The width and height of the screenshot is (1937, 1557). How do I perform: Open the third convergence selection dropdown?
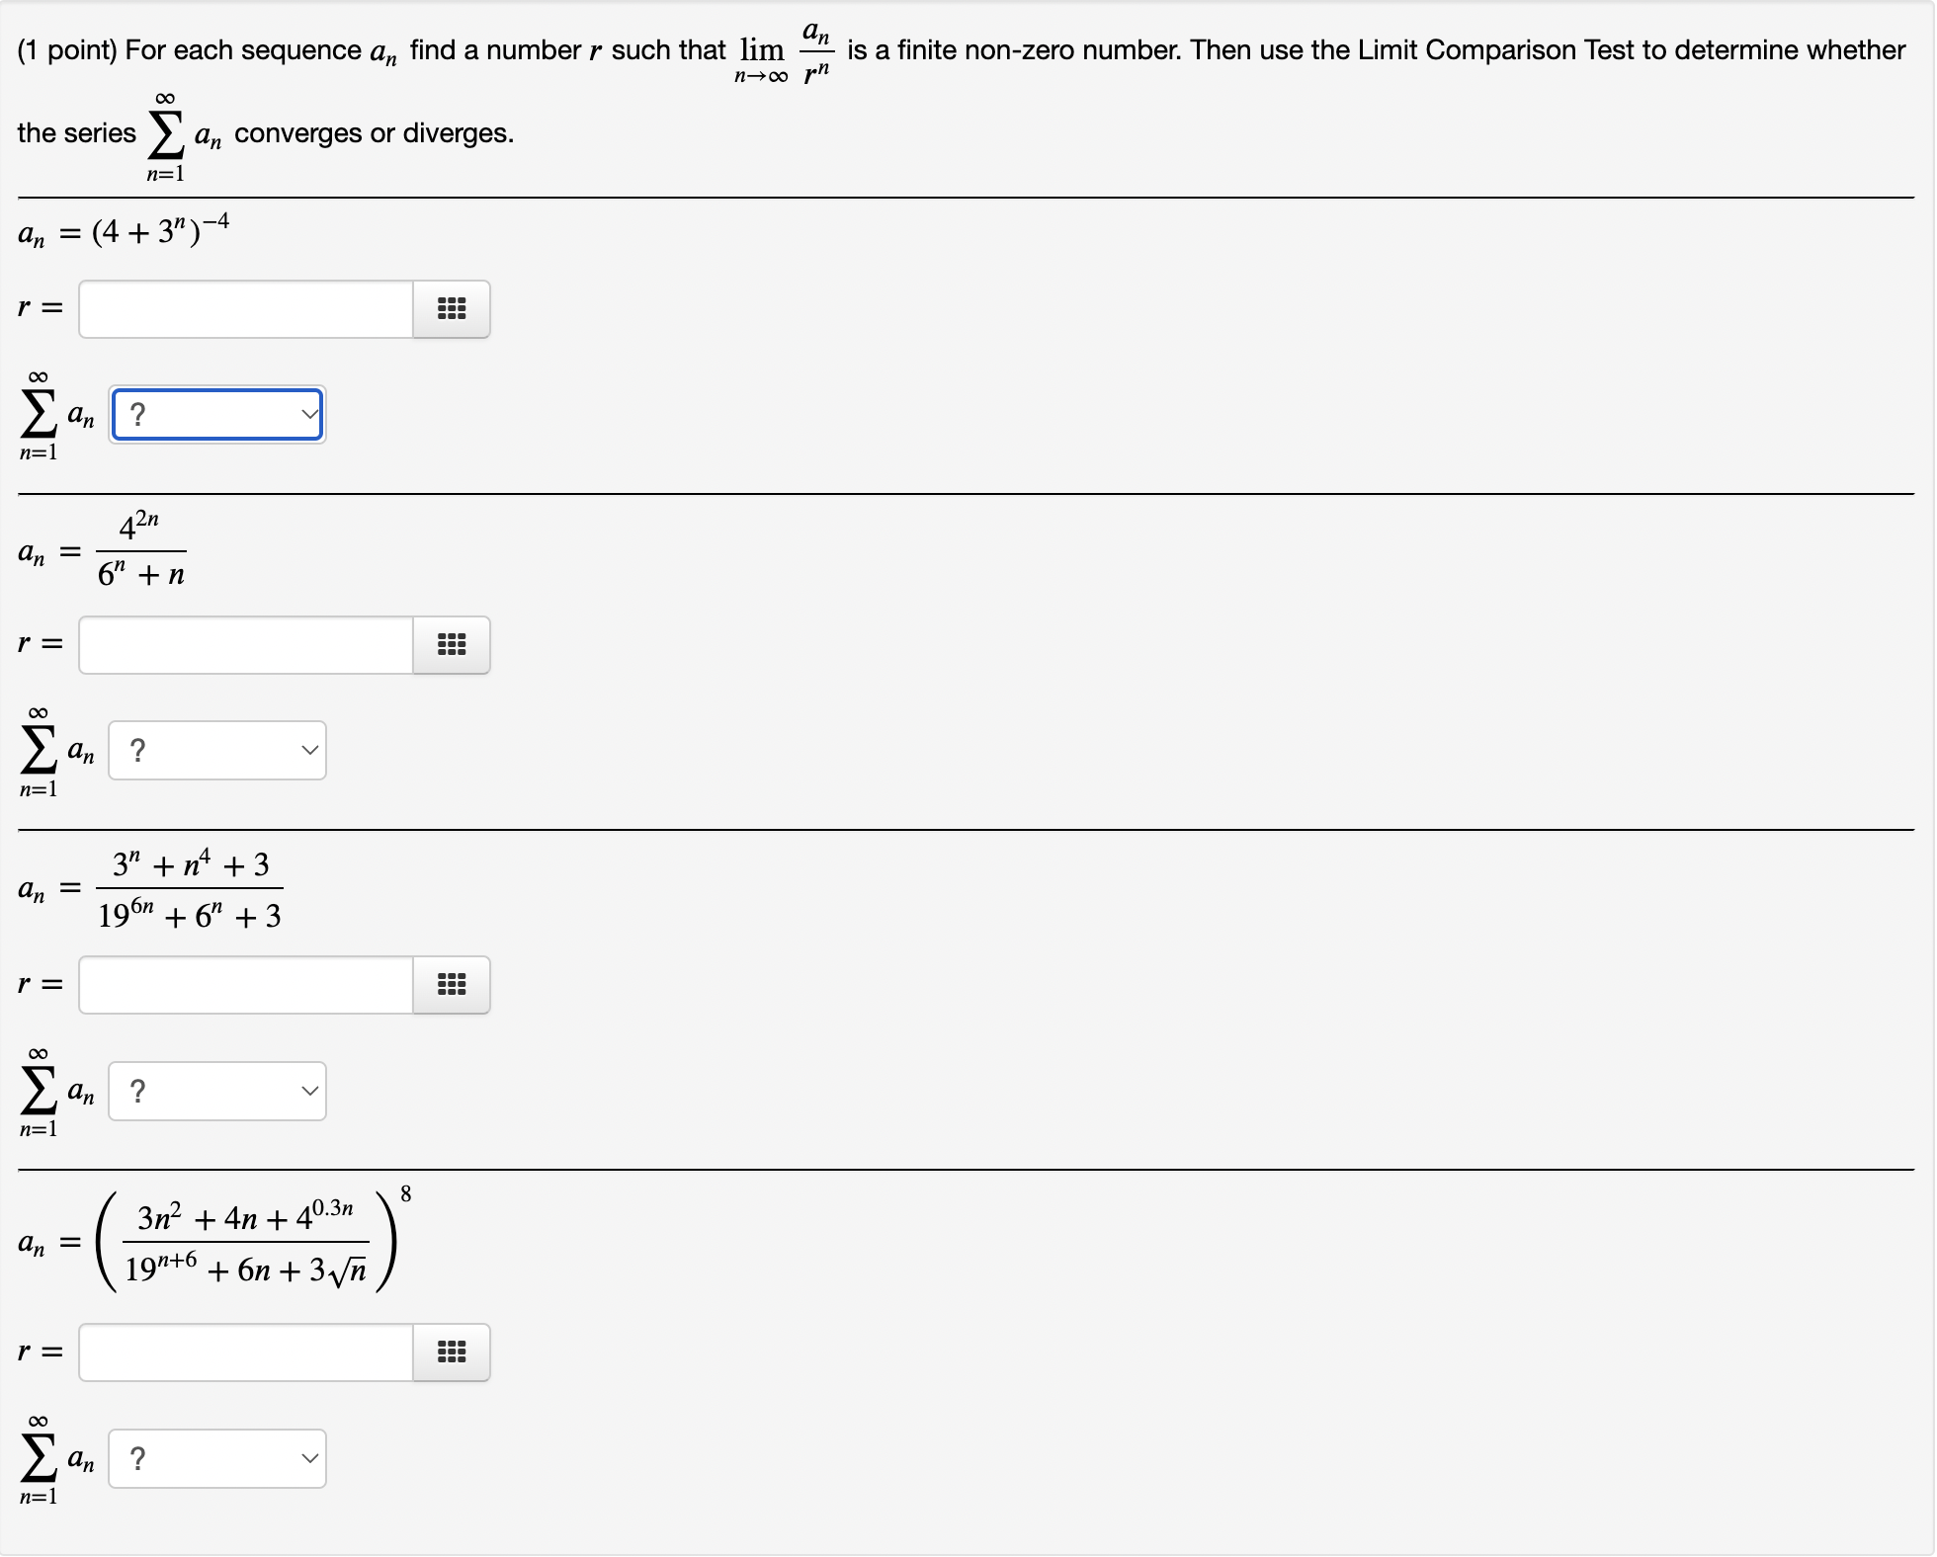pos(216,1091)
